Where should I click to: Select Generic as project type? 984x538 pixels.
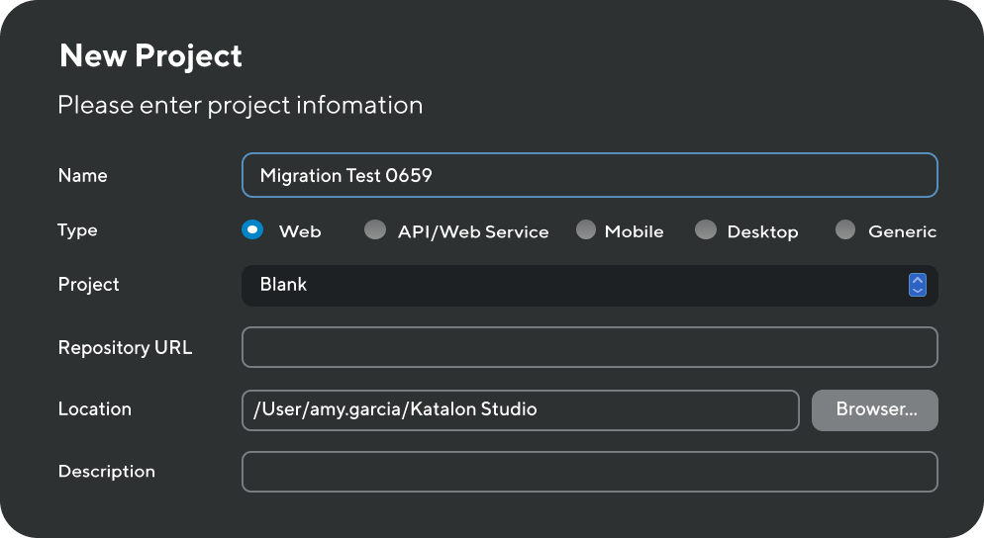(845, 229)
